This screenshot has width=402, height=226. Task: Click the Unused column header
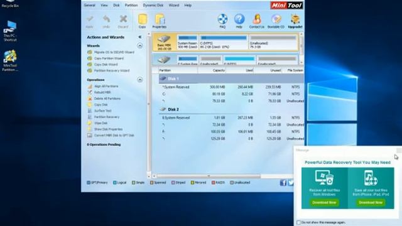click(x=268, y=70)
